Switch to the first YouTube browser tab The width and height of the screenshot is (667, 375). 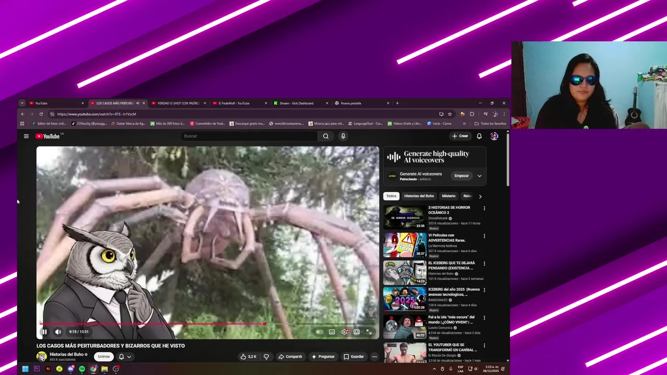tap(56, 103)
